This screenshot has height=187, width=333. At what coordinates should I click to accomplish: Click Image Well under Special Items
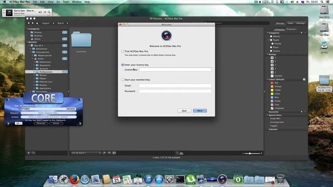click(275, 118)
